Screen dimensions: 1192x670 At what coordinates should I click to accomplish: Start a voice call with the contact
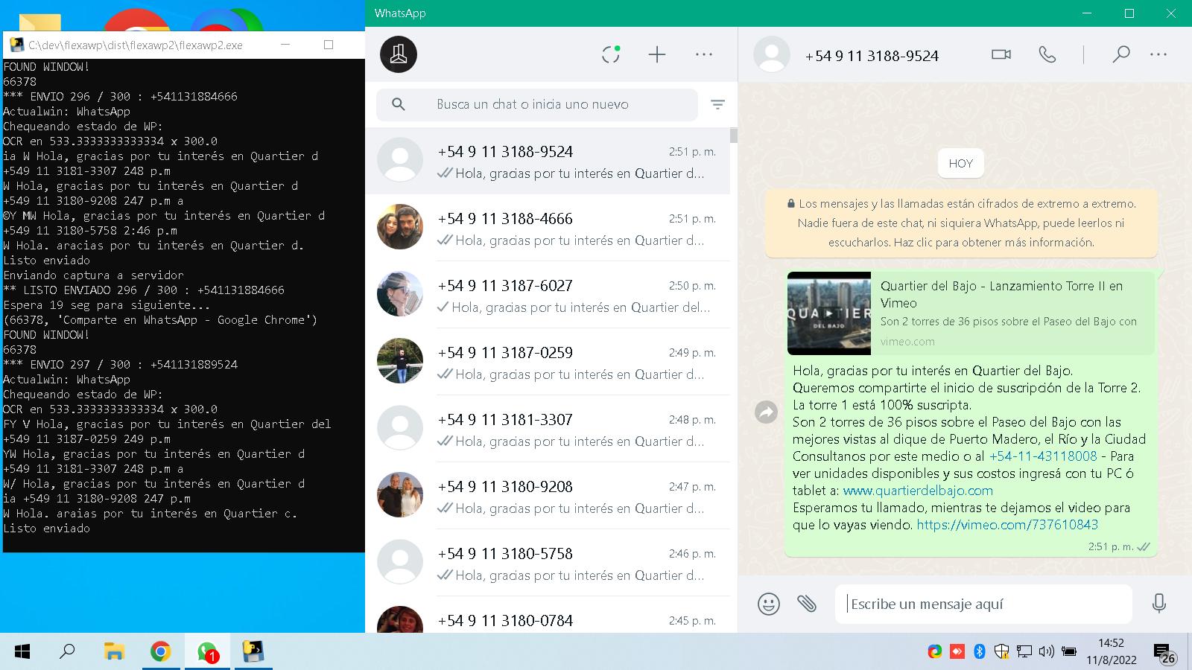[x=1047, y=54]
